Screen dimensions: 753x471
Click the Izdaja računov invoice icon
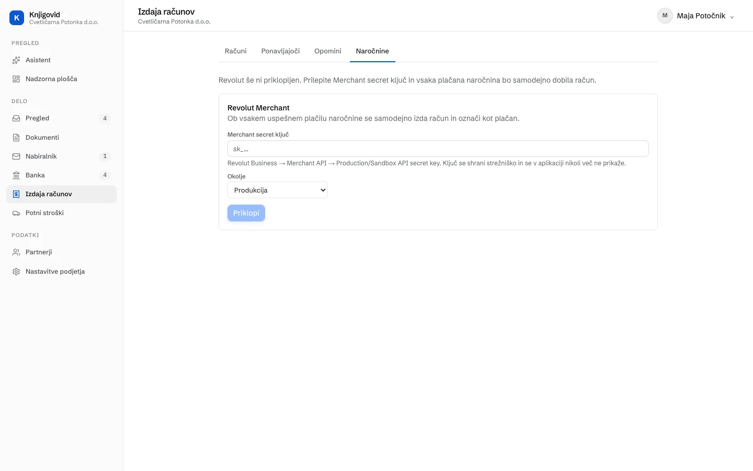tap(16, 194)
